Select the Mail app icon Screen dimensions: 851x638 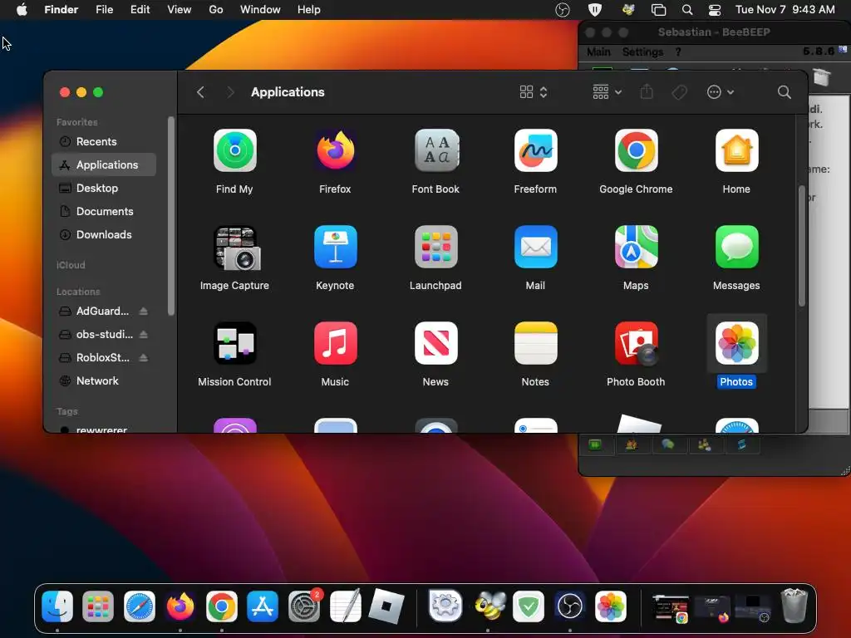[x=536, y=248]
